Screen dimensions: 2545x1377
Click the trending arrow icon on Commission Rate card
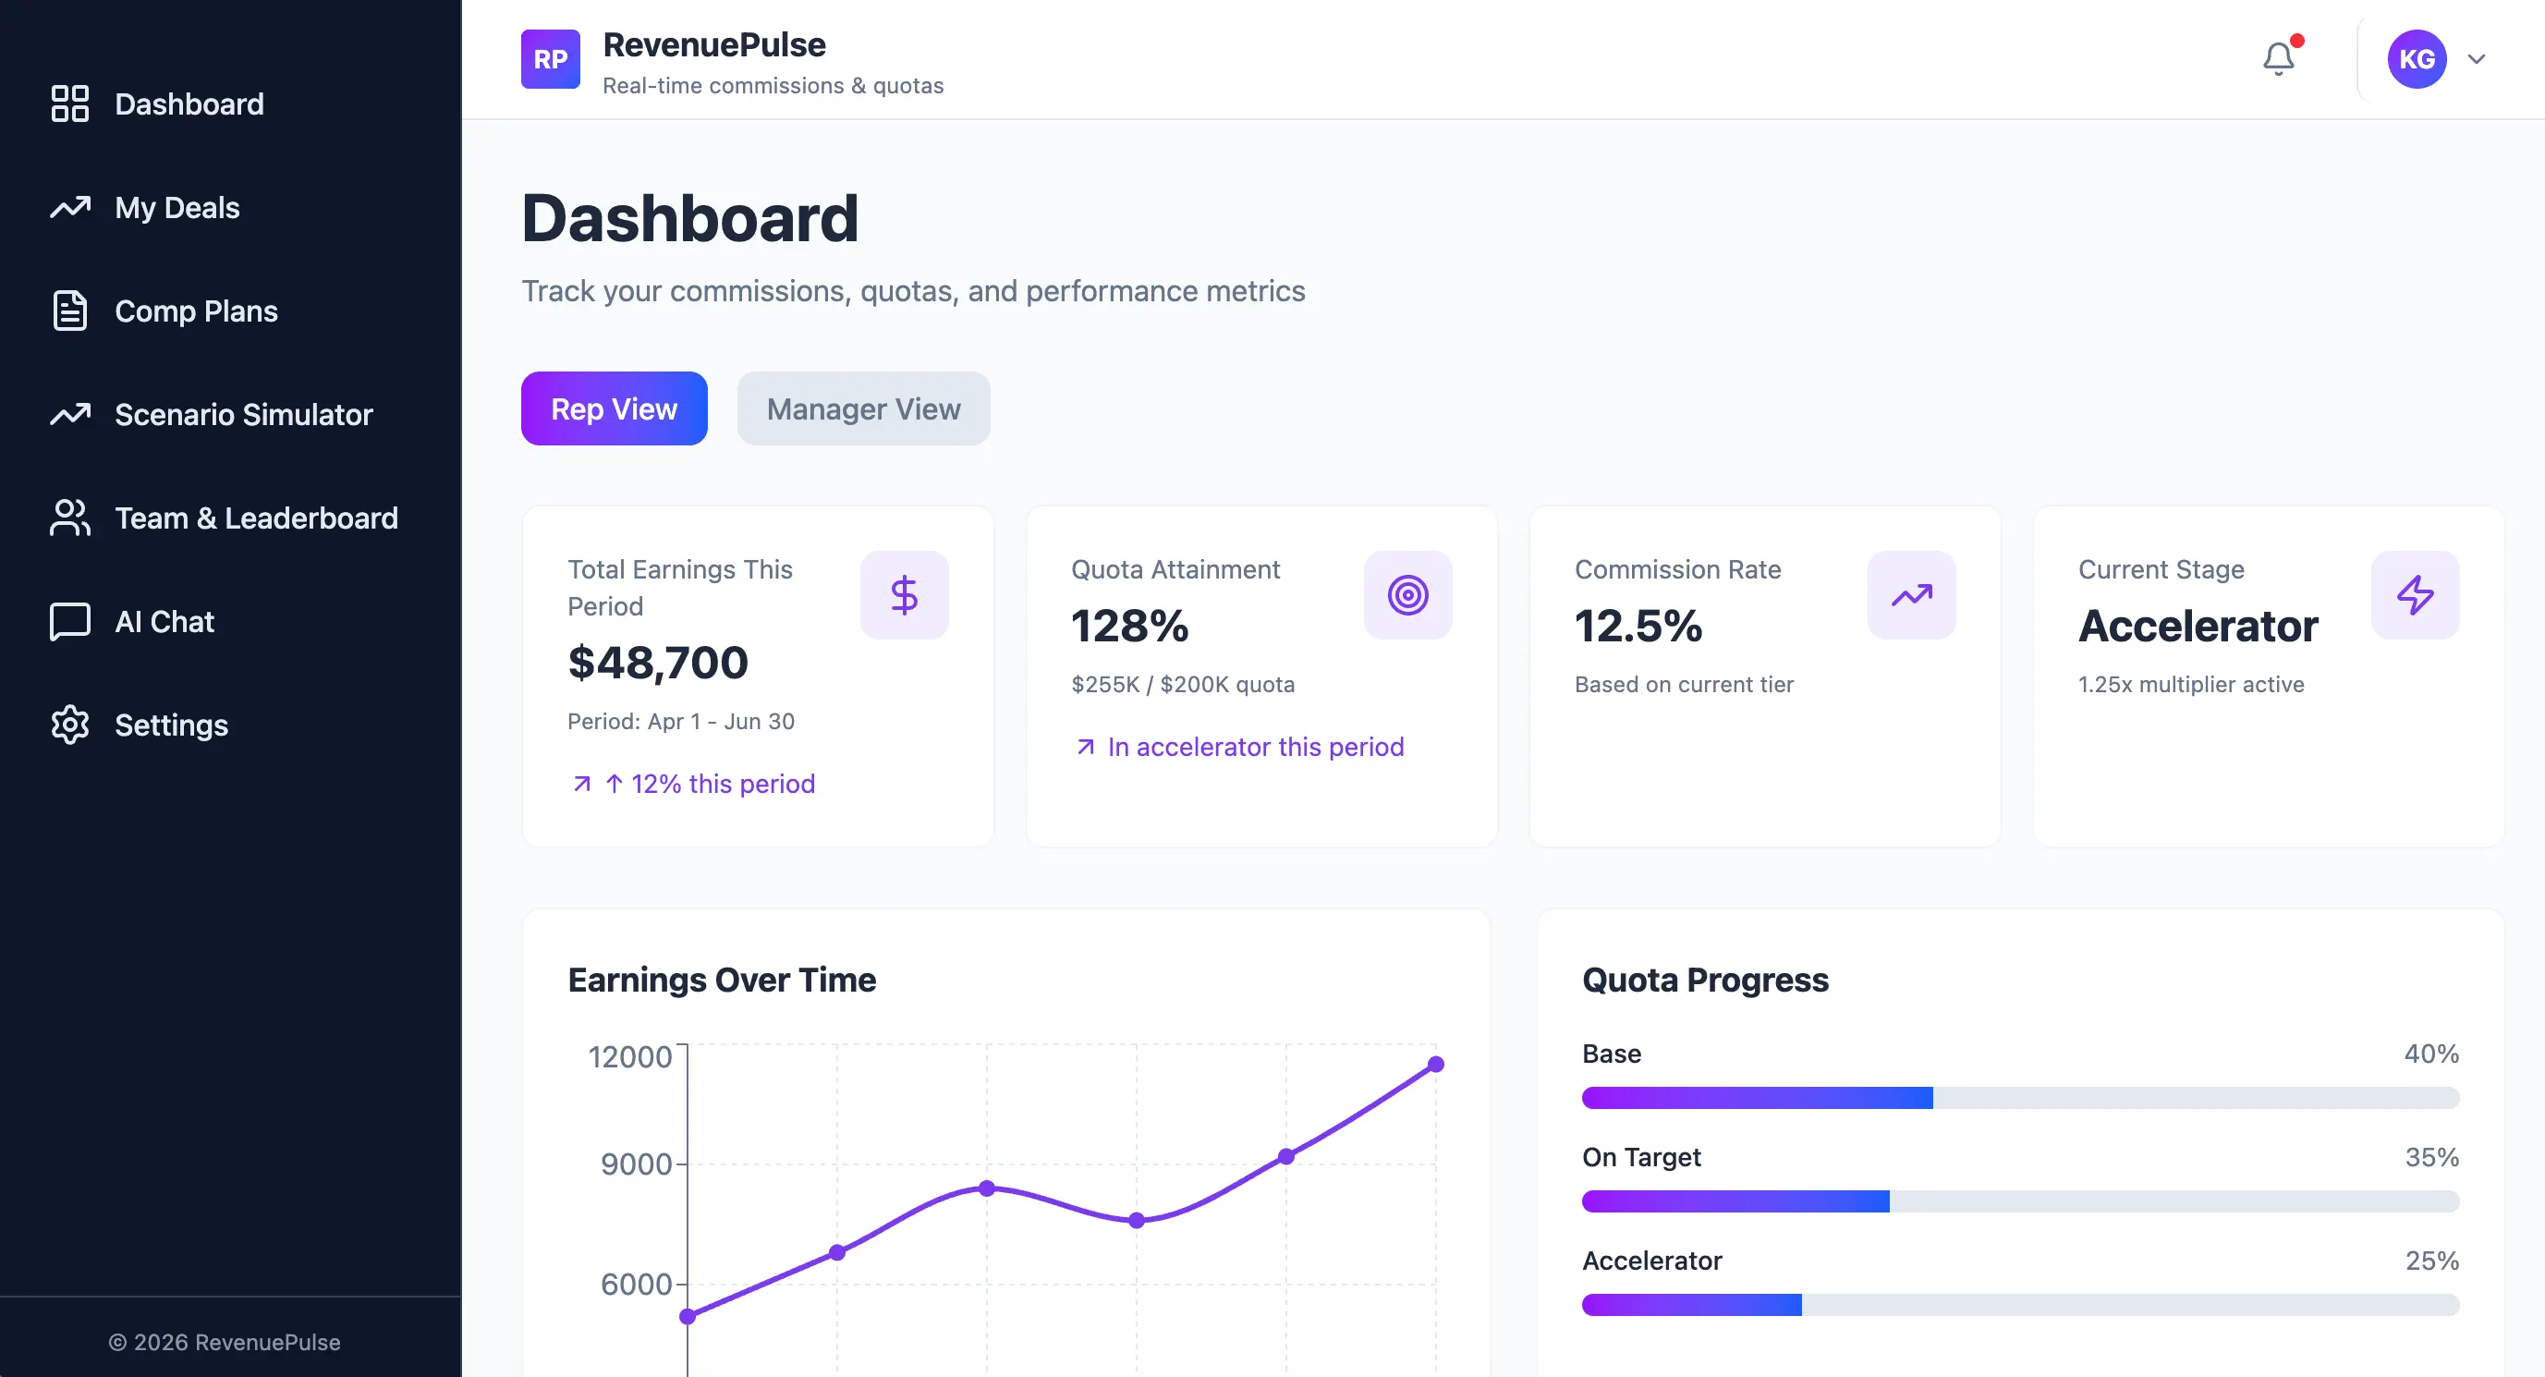pos(1912,594)
